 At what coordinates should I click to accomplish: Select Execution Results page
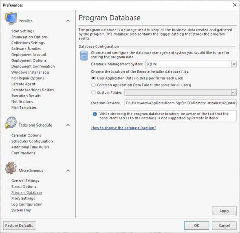(x=26, y=96)
